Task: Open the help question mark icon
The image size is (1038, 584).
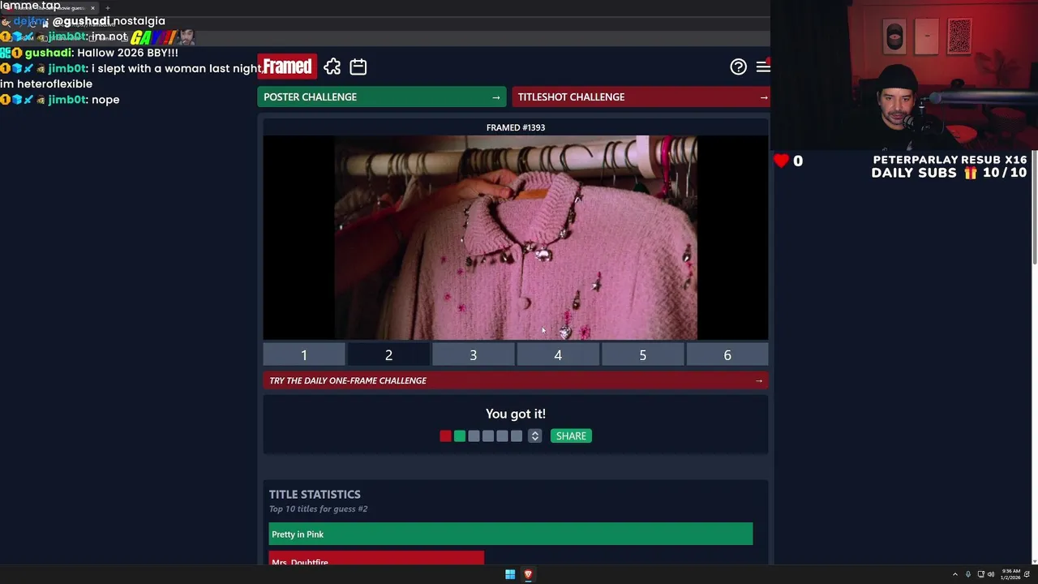Action: pyautogui.click(x=738, y=67)
